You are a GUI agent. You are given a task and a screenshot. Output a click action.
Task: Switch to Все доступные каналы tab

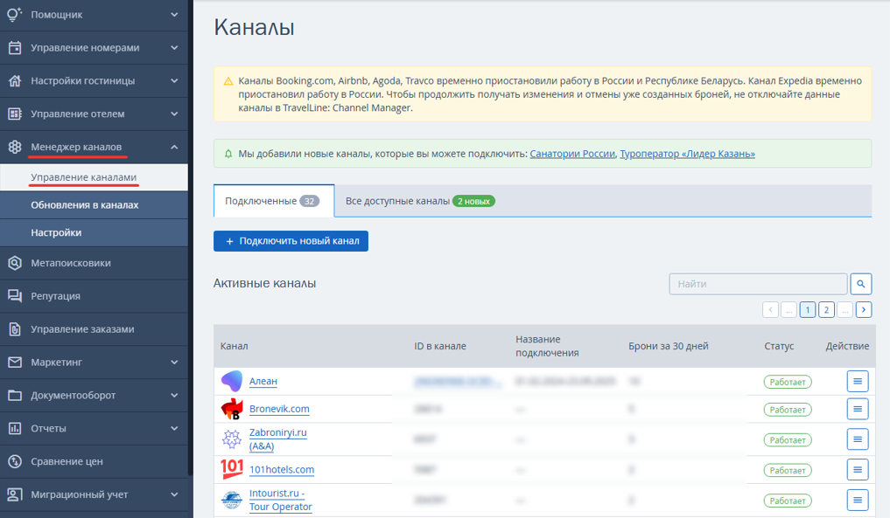pos(420,201)
